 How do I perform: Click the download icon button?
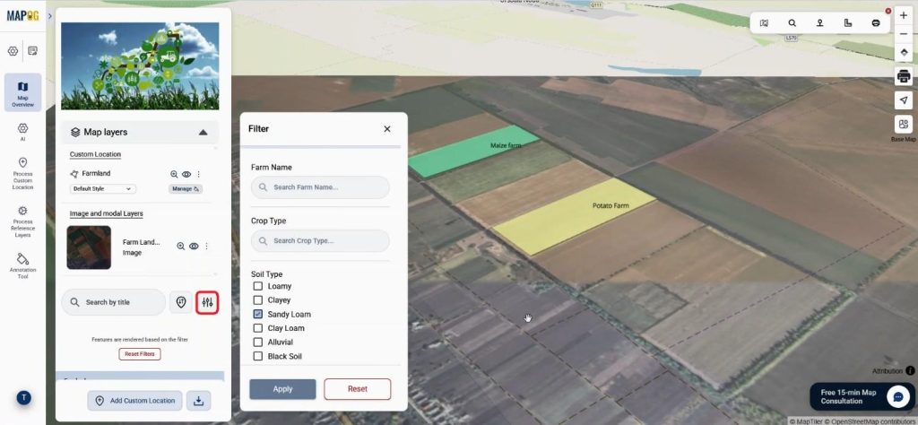[x=198, y=401]
